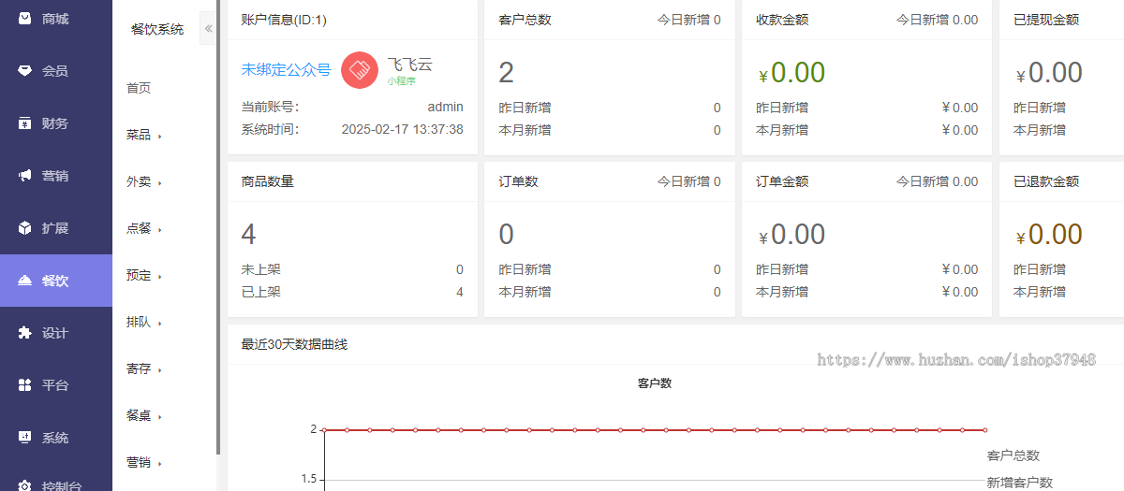Click the 餐饮 dish cover icon
This screenshot has height=491, width=1124.
(x=24, y=281)
